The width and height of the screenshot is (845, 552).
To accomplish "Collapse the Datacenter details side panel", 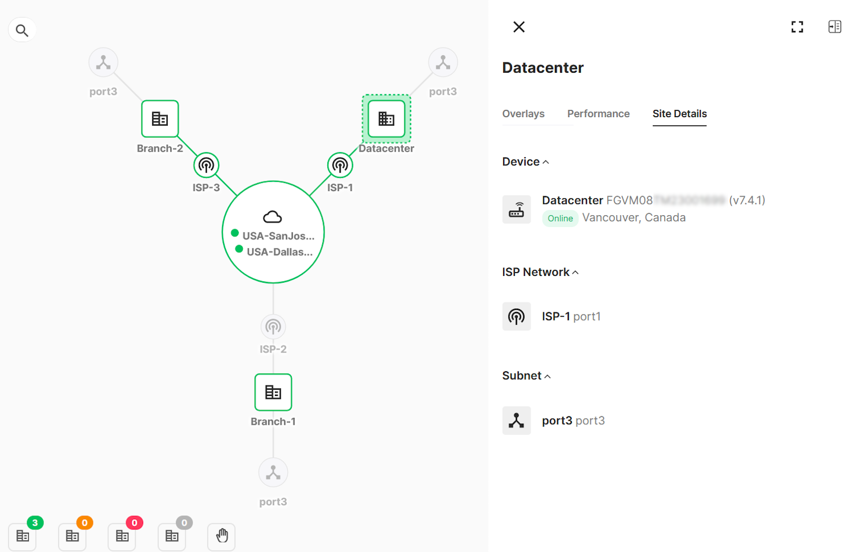I will (x=834, y=26).
